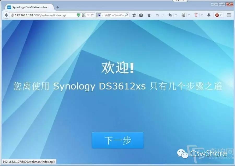Click the bookmarks sidebar icon
This screenshot has width=235, height=166.
[x=141, y=15]
